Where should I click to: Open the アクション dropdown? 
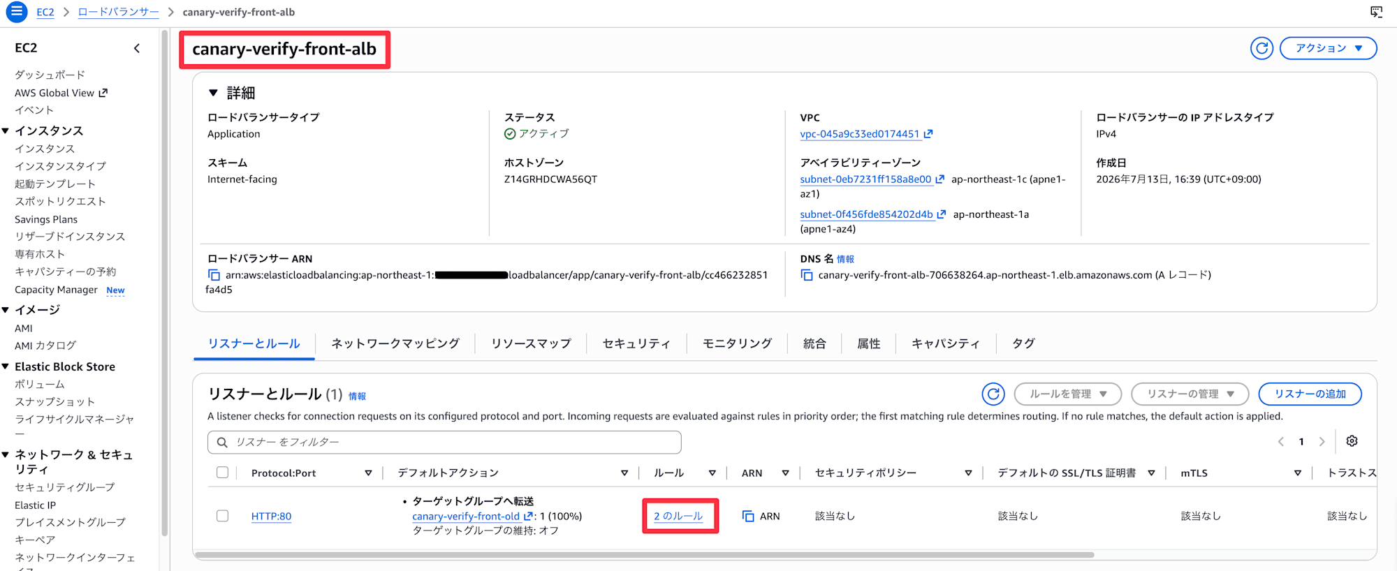pos(1328,48)
